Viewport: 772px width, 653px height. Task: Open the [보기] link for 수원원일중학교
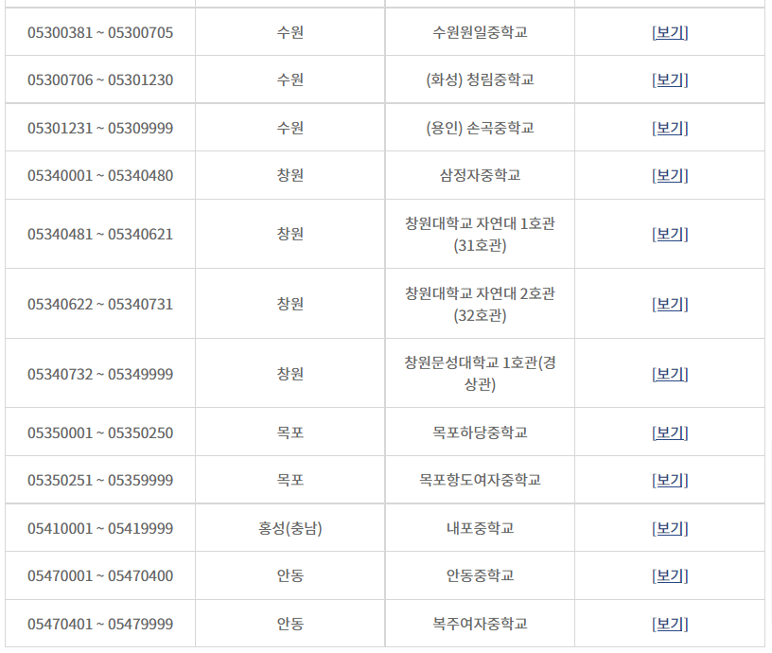coord(671,32)
